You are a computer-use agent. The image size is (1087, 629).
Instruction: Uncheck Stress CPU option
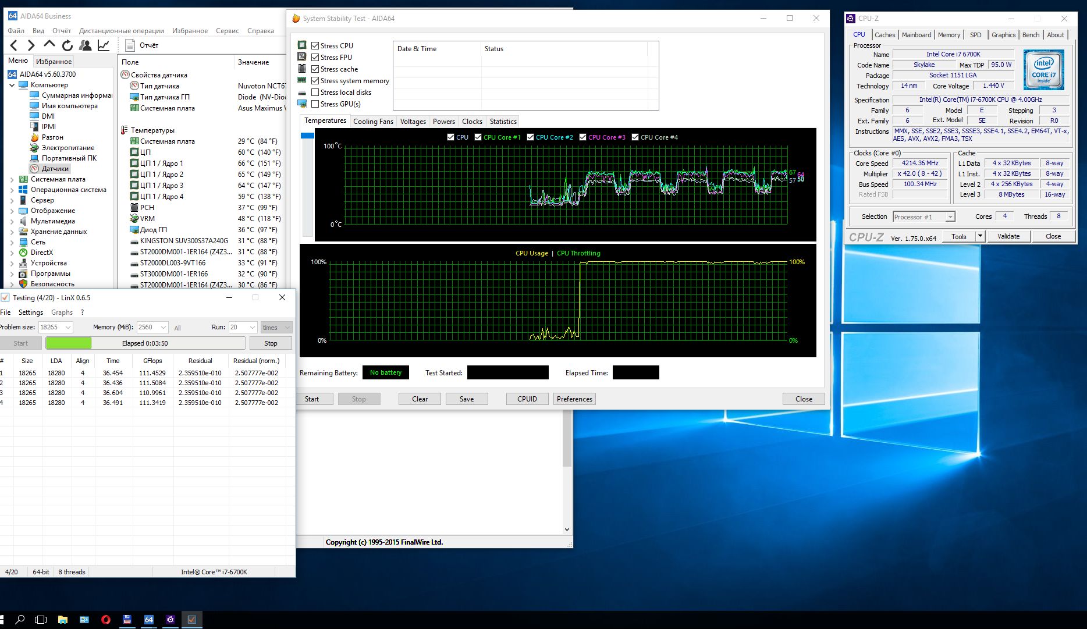coord(315,45)
